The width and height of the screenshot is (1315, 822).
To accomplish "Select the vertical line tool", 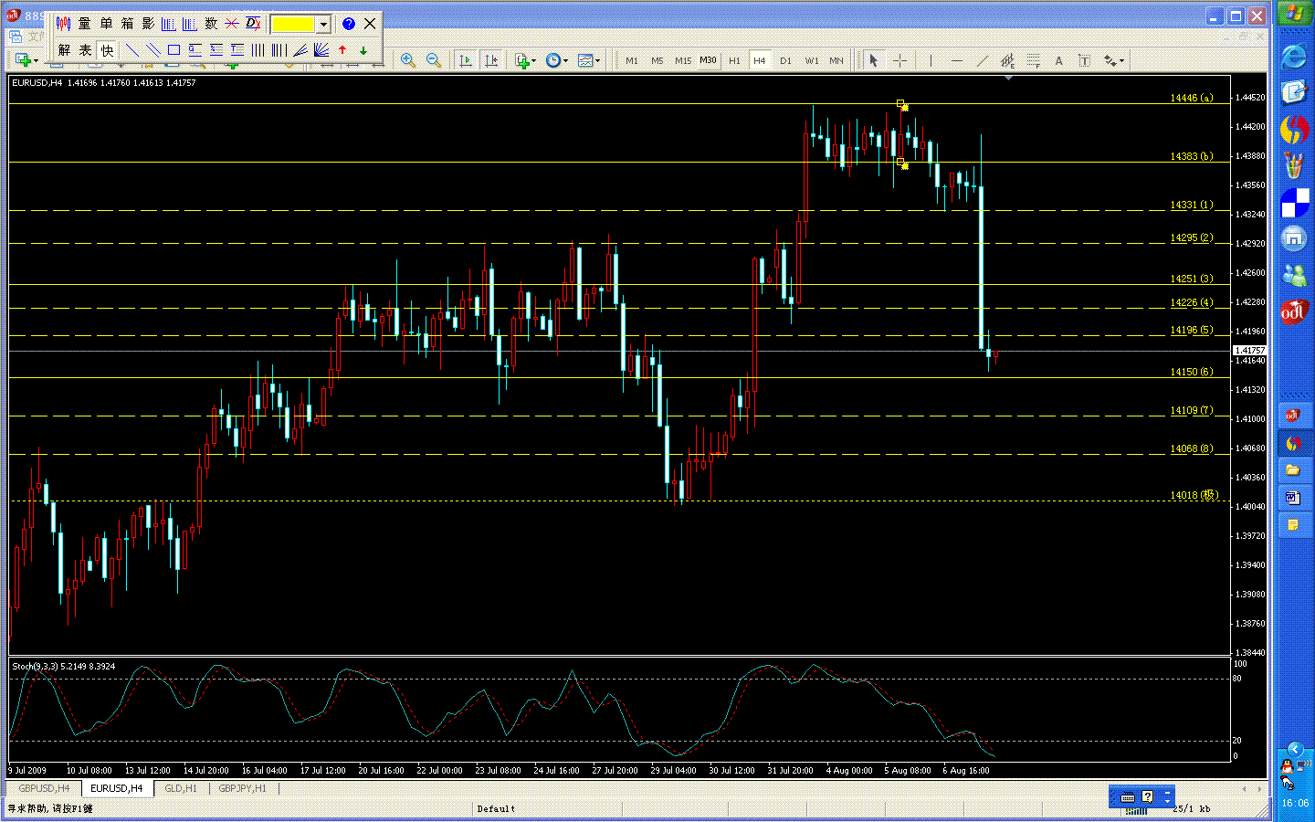I will (931, 60).
